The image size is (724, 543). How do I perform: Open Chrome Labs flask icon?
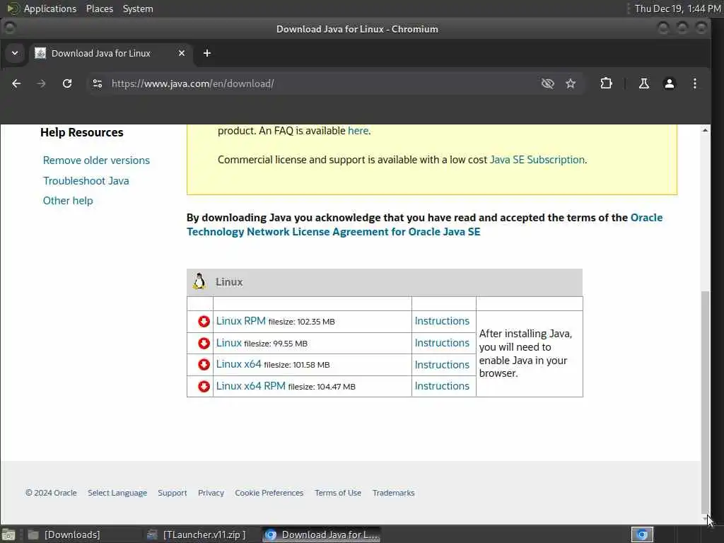643,83
